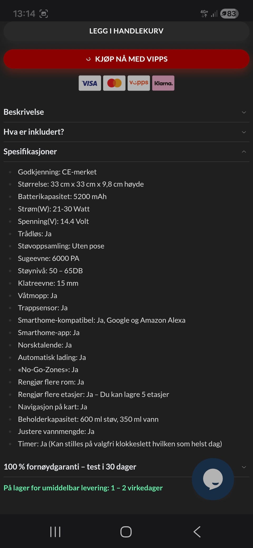Open the chat support bubble
Screen dimensions: 253x548
coord(213,479)
